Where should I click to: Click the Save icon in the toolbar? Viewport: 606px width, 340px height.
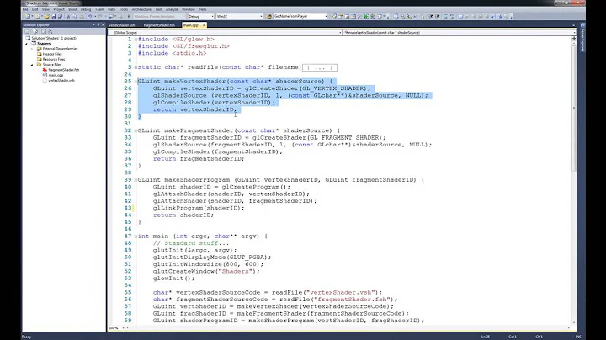point(54,16)
